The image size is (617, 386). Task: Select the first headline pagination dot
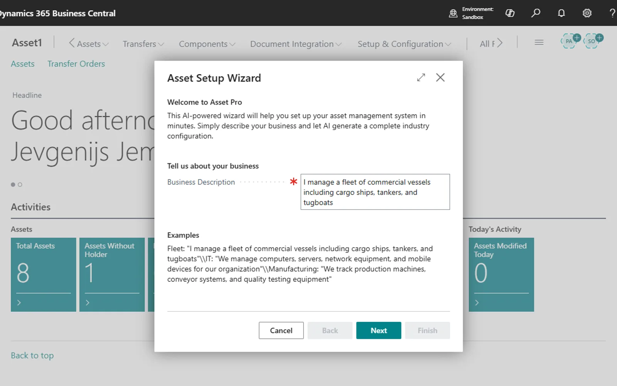[13, 185]
